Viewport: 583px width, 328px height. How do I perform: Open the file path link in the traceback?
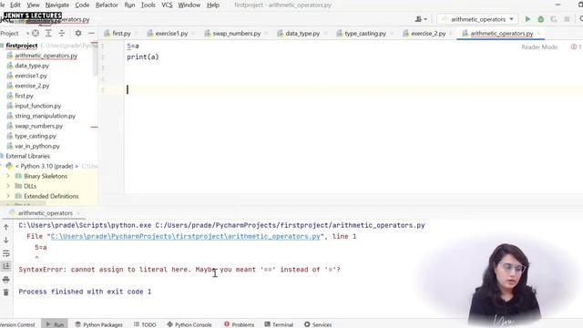[185, 236]
